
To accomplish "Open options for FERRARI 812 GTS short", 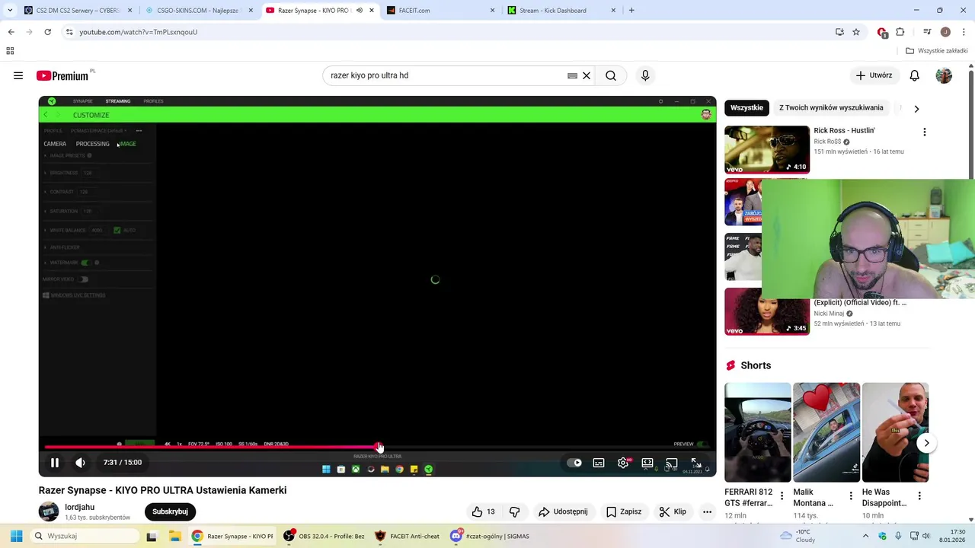I will click(782, 496).
